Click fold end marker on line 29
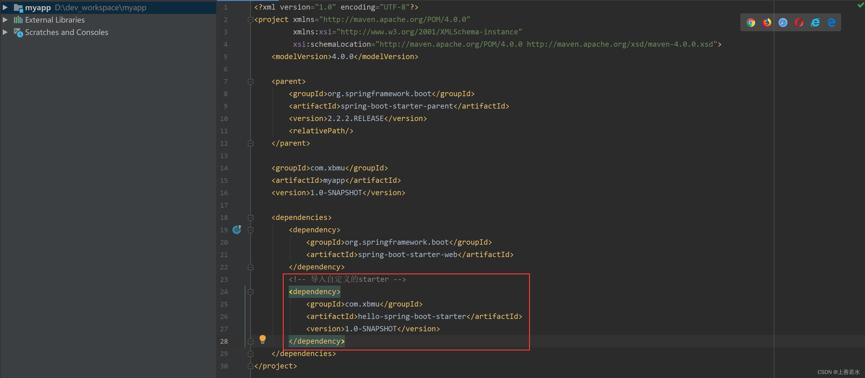Image resolution: width=865 pixels, height=378 pixels. [x=251, y=354]
